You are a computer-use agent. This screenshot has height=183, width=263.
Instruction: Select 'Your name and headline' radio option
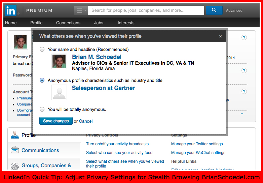tap(42, 49)
